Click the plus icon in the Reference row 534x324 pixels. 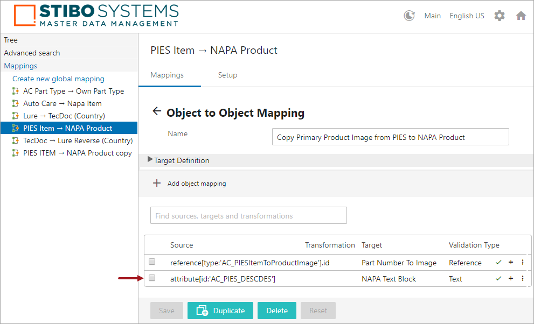[511, 262]
